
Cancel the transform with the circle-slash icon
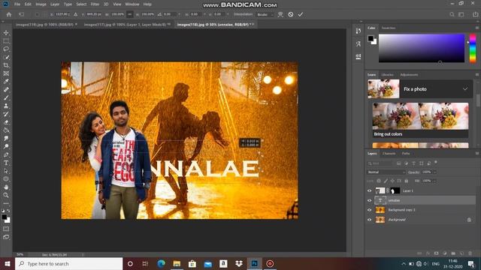[291, 14]
